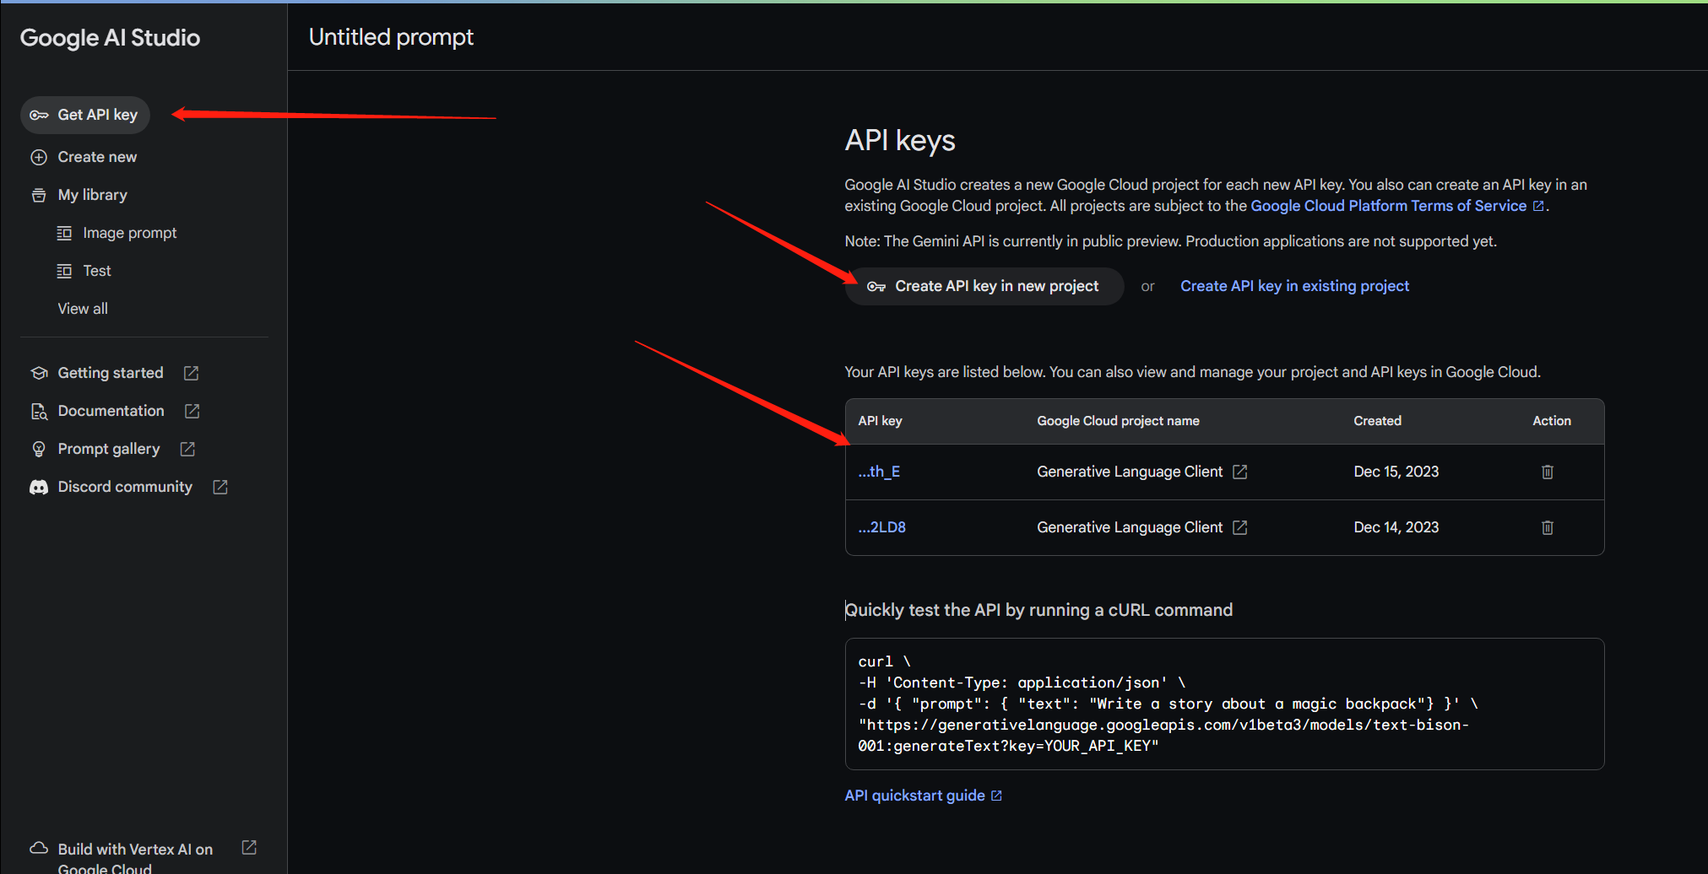This screenshot has height=874, width=1708.
Task: Open Prompt gallery
Action: tap(108, 449)
